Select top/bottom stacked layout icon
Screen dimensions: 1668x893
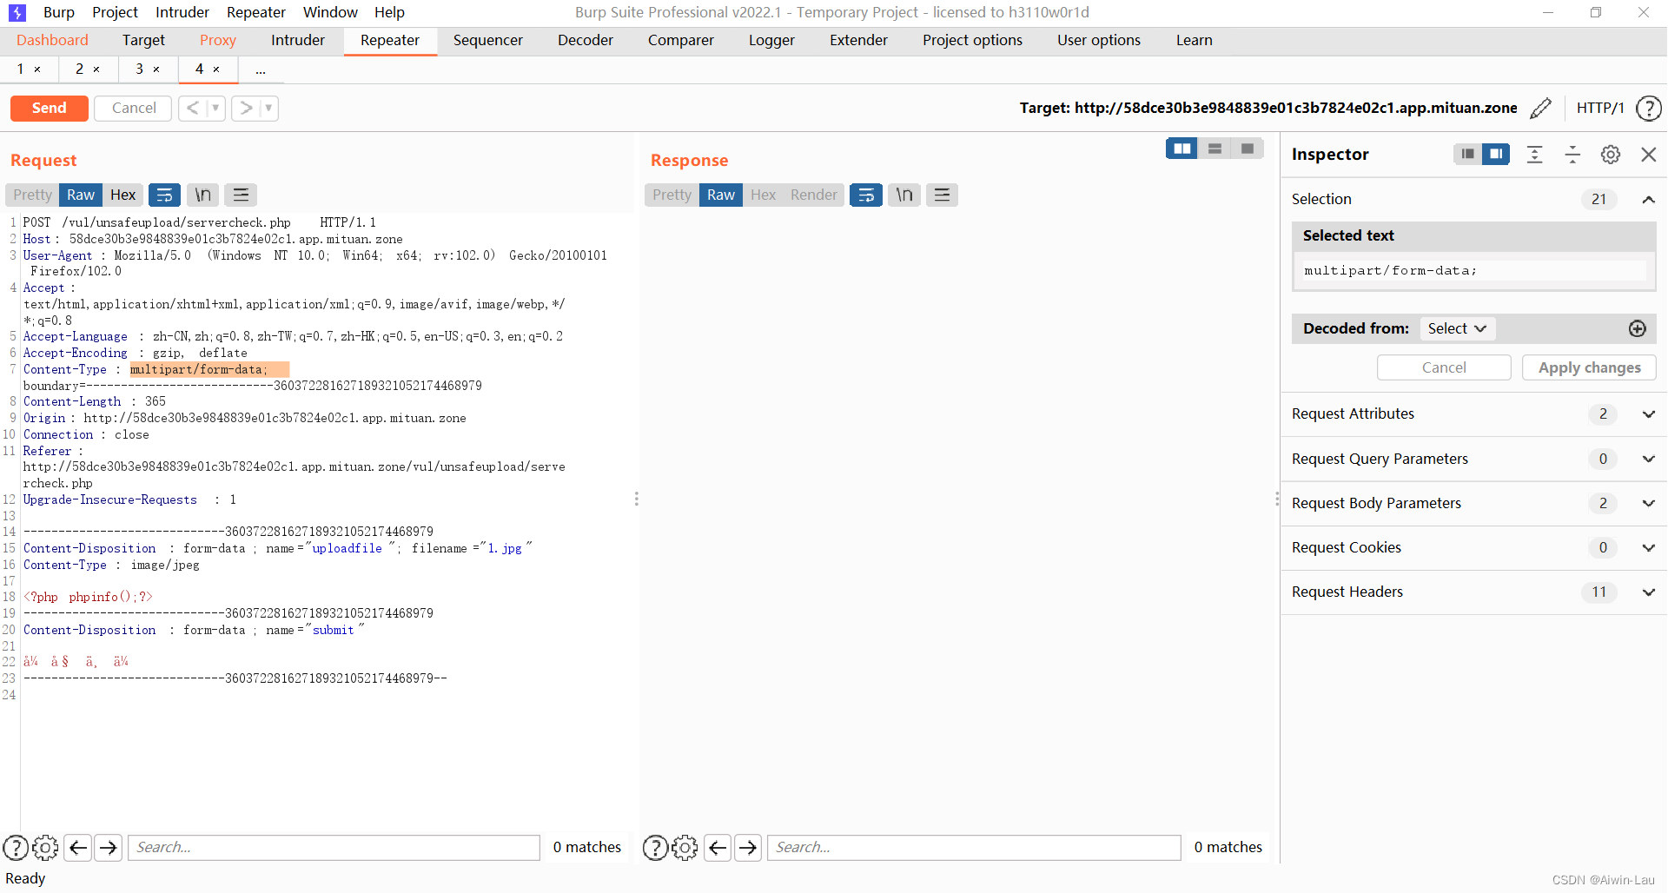pos(1215,149)
